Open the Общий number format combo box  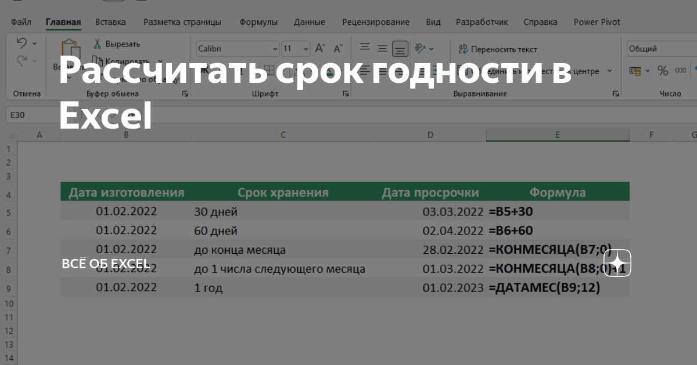coord(662,49)
